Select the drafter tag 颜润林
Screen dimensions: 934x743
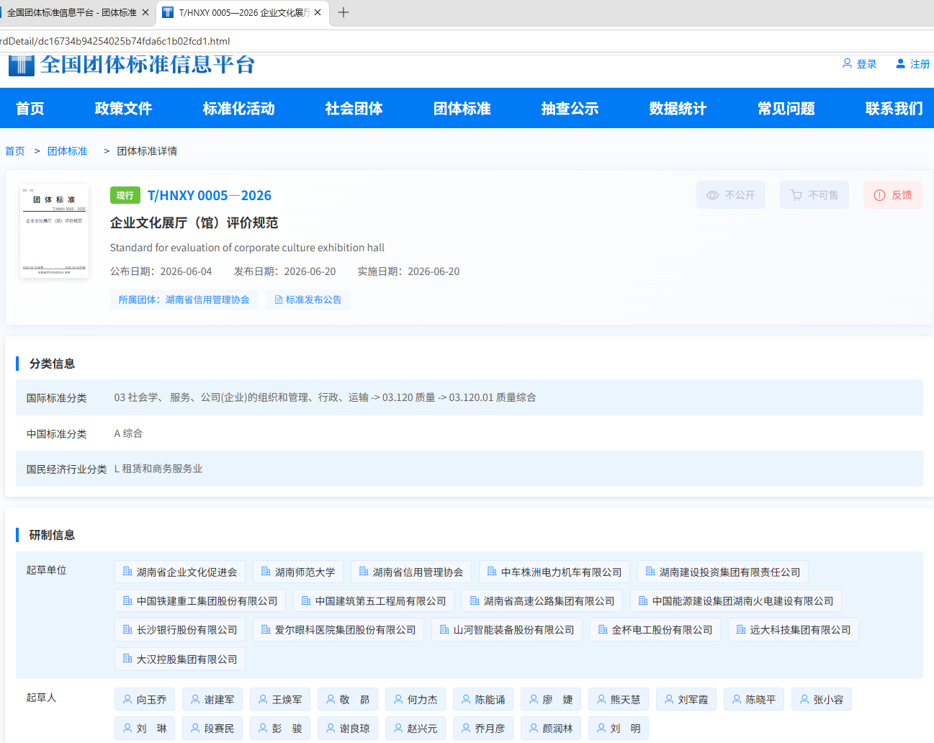[551, 729]
